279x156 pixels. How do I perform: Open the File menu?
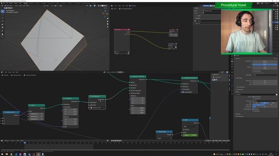[4, 3]
